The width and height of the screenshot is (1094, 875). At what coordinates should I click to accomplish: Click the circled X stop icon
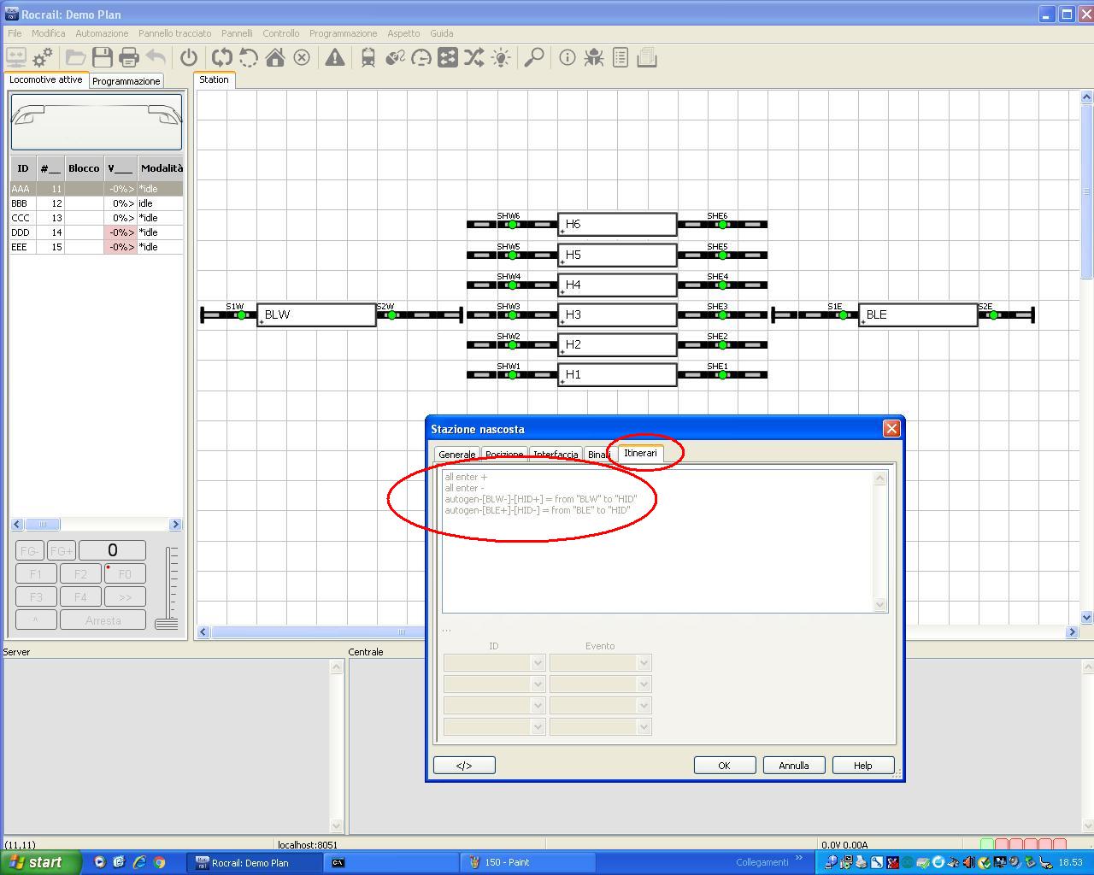coord(302,57)
